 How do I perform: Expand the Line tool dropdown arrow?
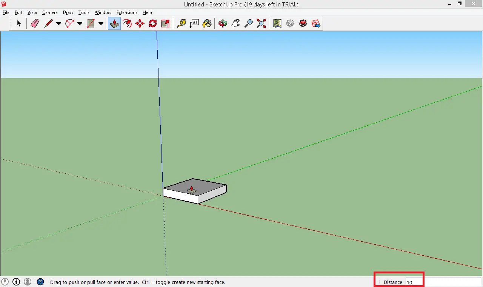pyautogui.click(x=58, y=24)
